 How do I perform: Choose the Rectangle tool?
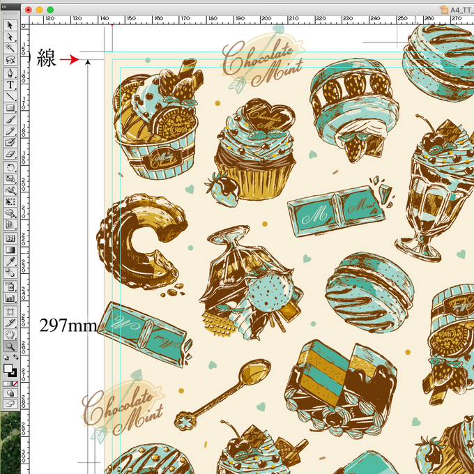10,107
